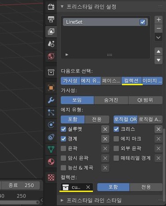Toggle exclude X next to 매테리얼 경계
166x206 pixels.
pos(159,158)
